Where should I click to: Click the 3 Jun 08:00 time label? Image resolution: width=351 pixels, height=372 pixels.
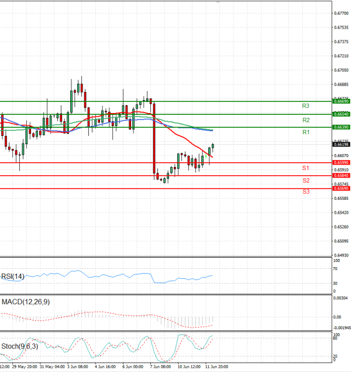click(x=78, y=367)
